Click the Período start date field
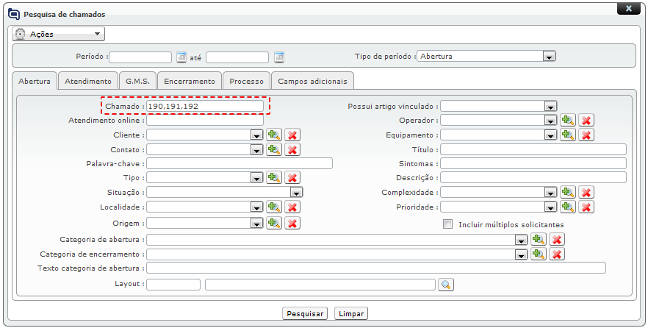 (x=140, y=57)
